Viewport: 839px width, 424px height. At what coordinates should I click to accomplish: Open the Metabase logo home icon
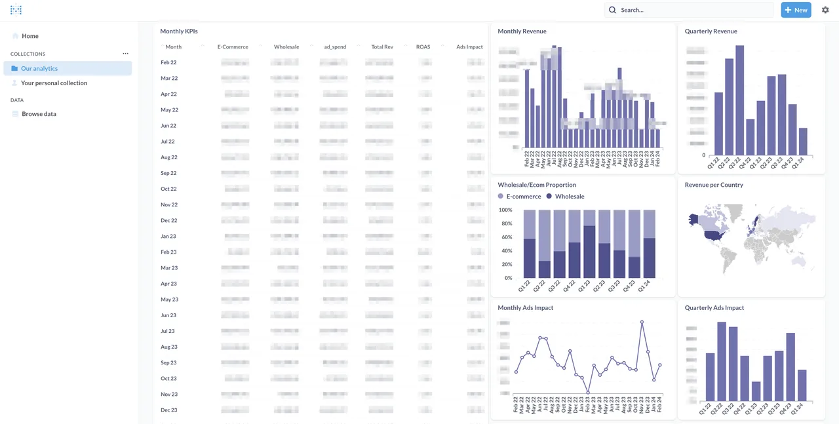click(x=16, y=10)
